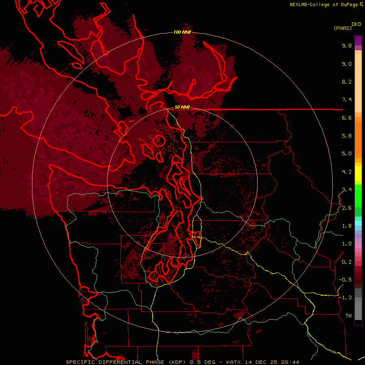Click the 1.8 scale value
This screenshot has width=365, height=365.
tap(347, 226)
